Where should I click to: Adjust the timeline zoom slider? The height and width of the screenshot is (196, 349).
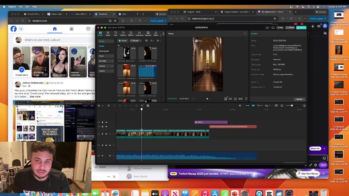[292, 105]
